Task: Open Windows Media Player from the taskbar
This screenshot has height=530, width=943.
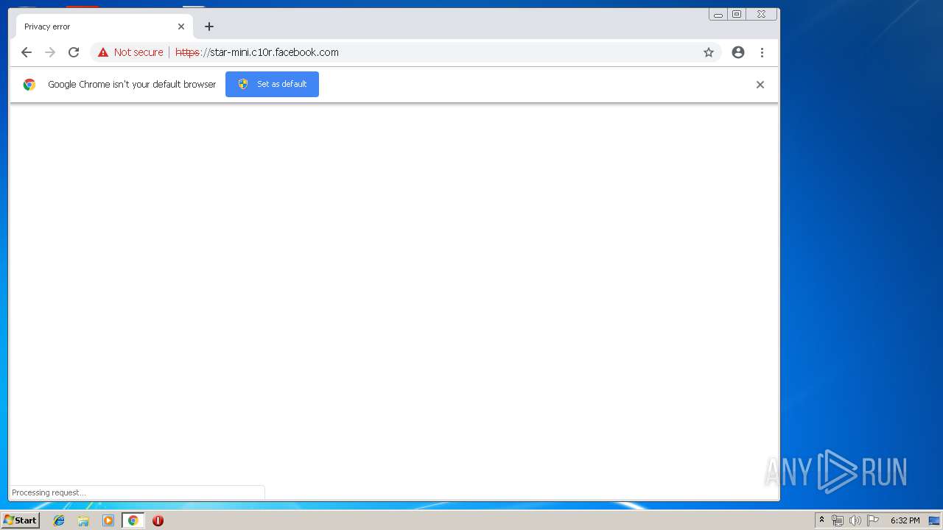Action: pyautogui.click(x=108, y=520)
